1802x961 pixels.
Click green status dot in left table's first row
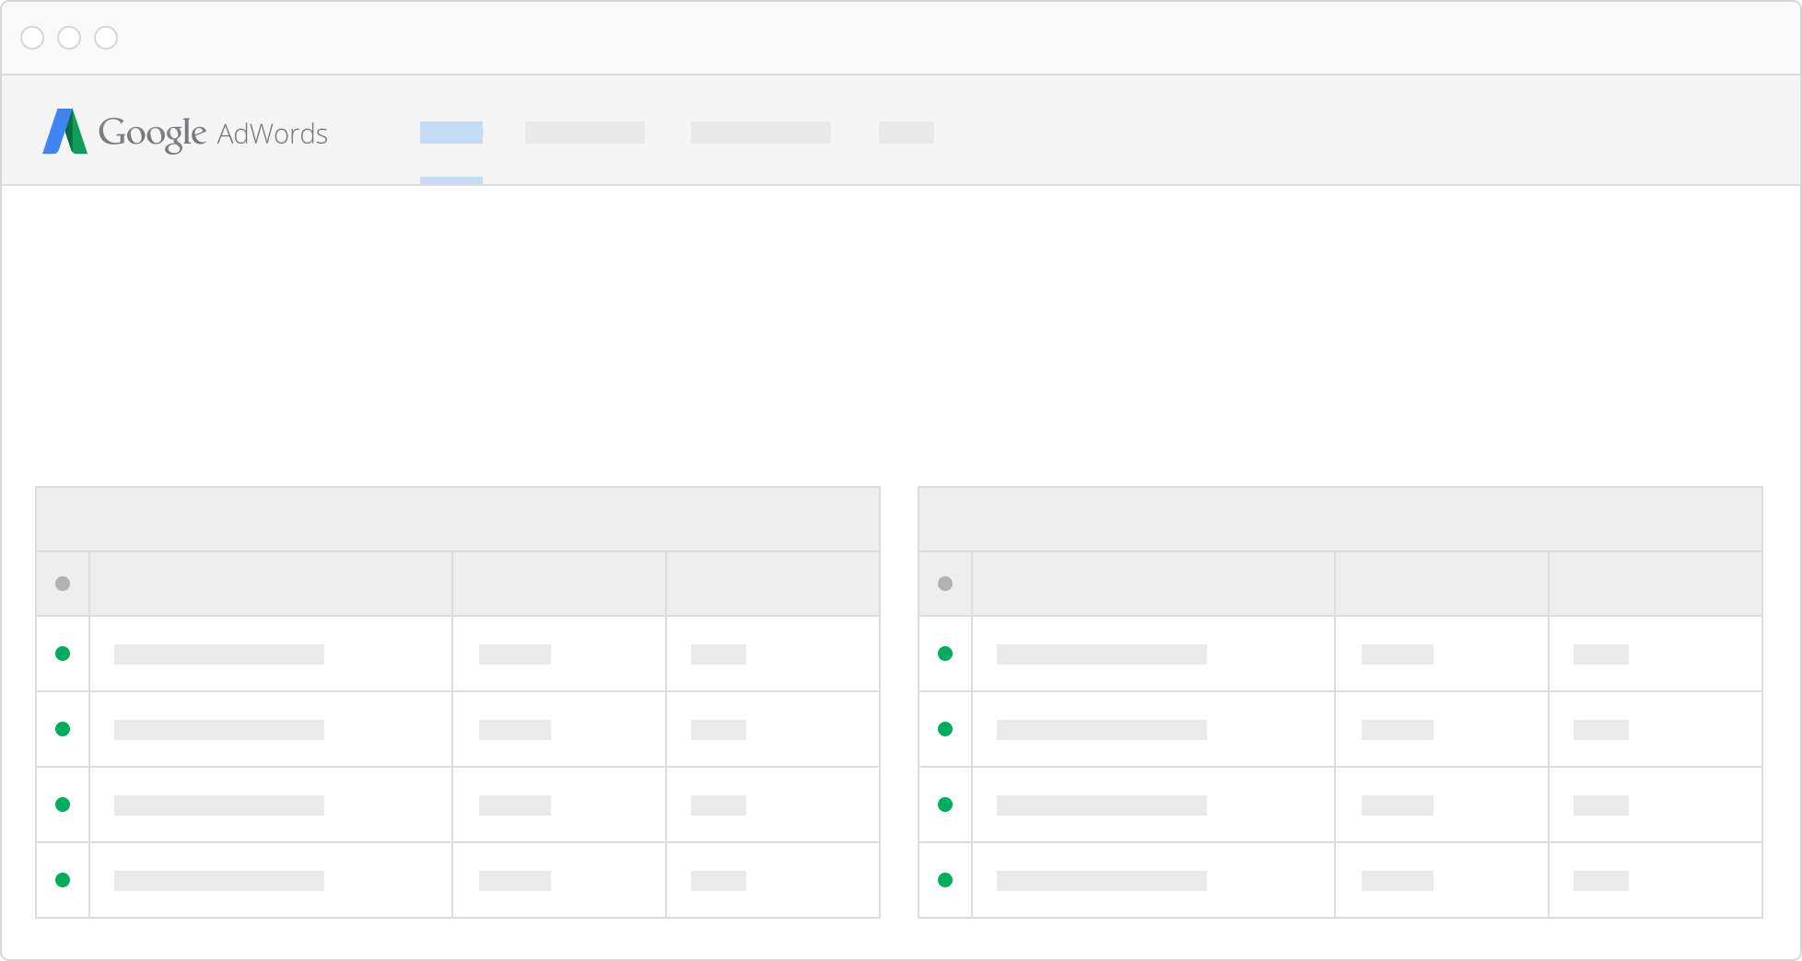63,654
